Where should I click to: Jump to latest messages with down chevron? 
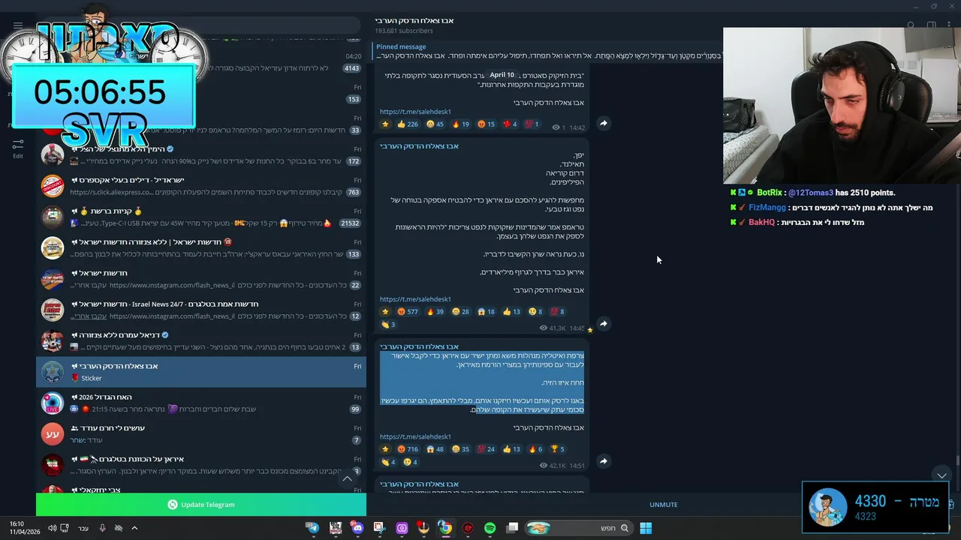click(941, 475)
